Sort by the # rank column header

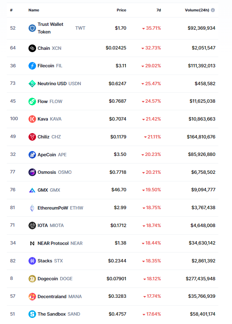point(11,10)
